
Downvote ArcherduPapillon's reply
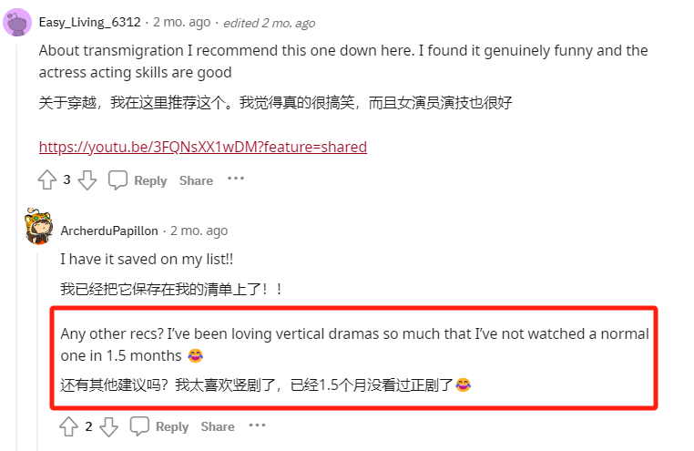108,426
